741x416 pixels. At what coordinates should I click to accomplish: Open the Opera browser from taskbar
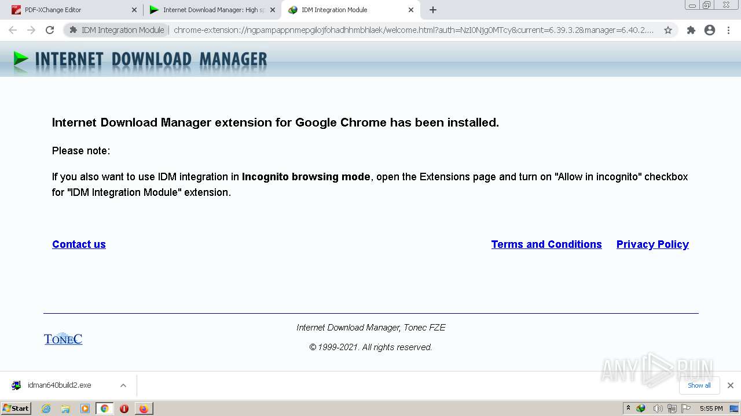(124, 408)
